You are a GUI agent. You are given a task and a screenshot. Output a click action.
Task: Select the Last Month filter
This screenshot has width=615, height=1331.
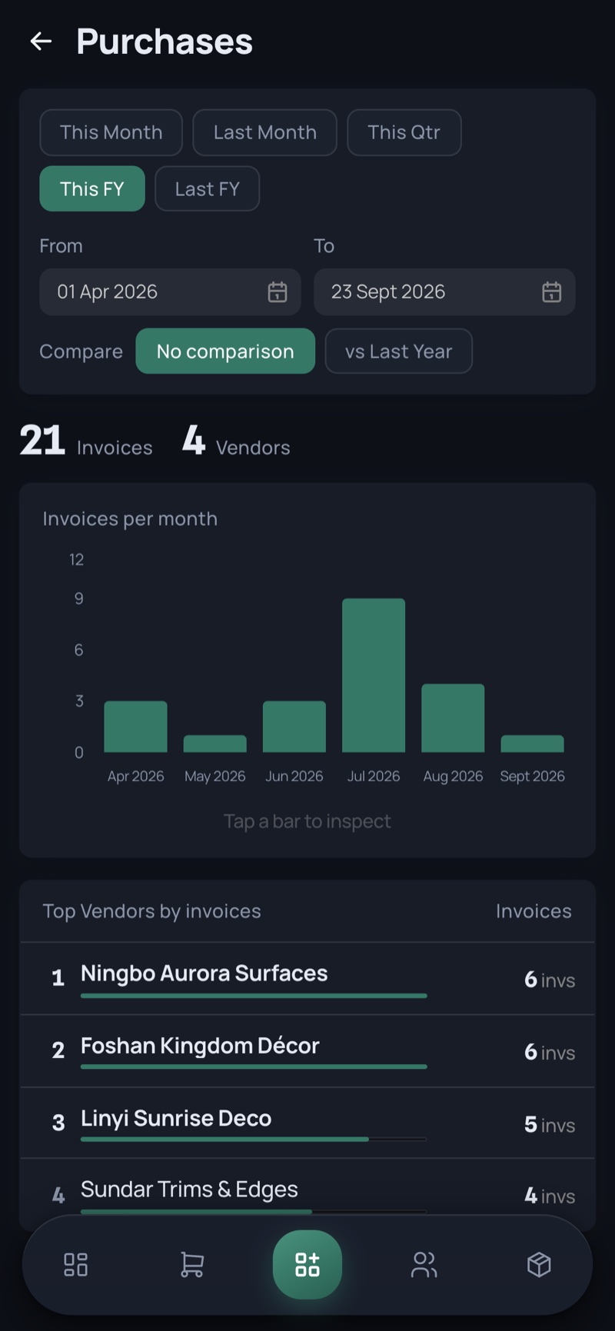tap(264, 132)
